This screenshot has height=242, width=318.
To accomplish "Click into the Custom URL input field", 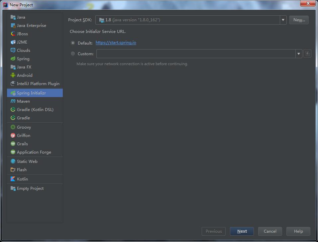I will pyautogui.click(x=196, y=54).
